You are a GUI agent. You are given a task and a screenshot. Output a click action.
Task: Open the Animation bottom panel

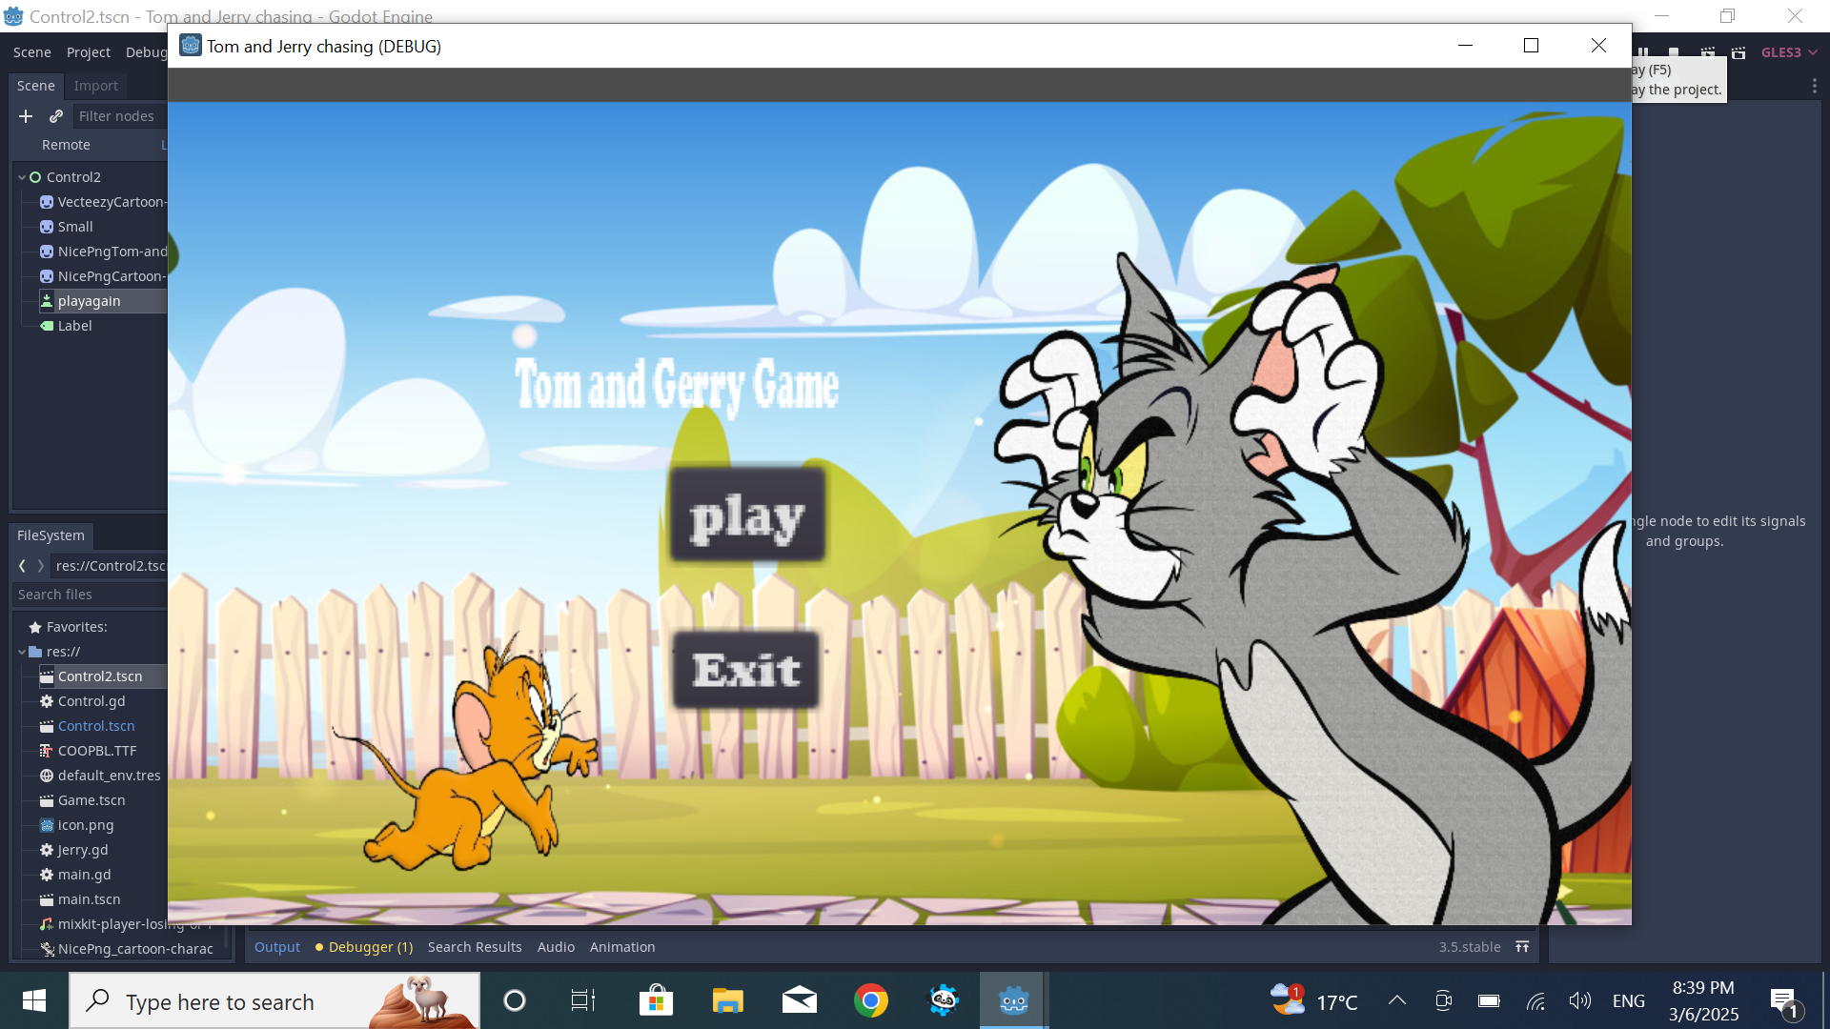click(622, 947)
